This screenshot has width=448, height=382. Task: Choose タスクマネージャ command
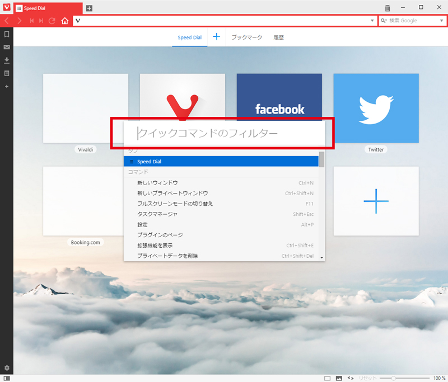click(221, 214)
